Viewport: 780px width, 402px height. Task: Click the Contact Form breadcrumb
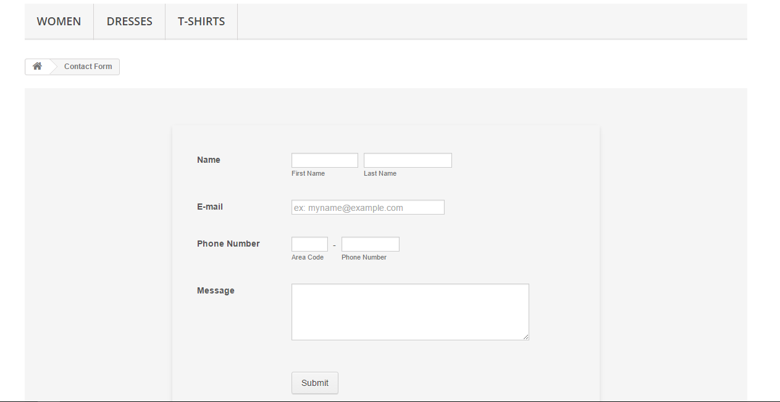(x=88, y=67)
